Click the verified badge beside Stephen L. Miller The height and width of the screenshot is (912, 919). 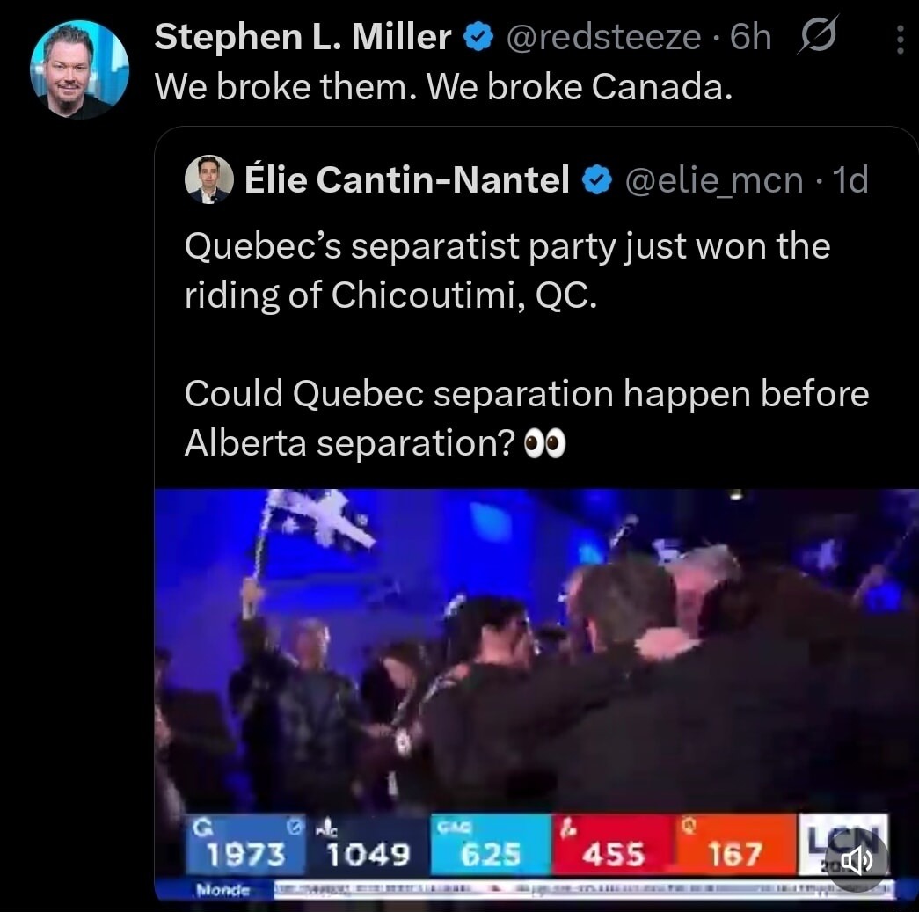coord(478,37)
